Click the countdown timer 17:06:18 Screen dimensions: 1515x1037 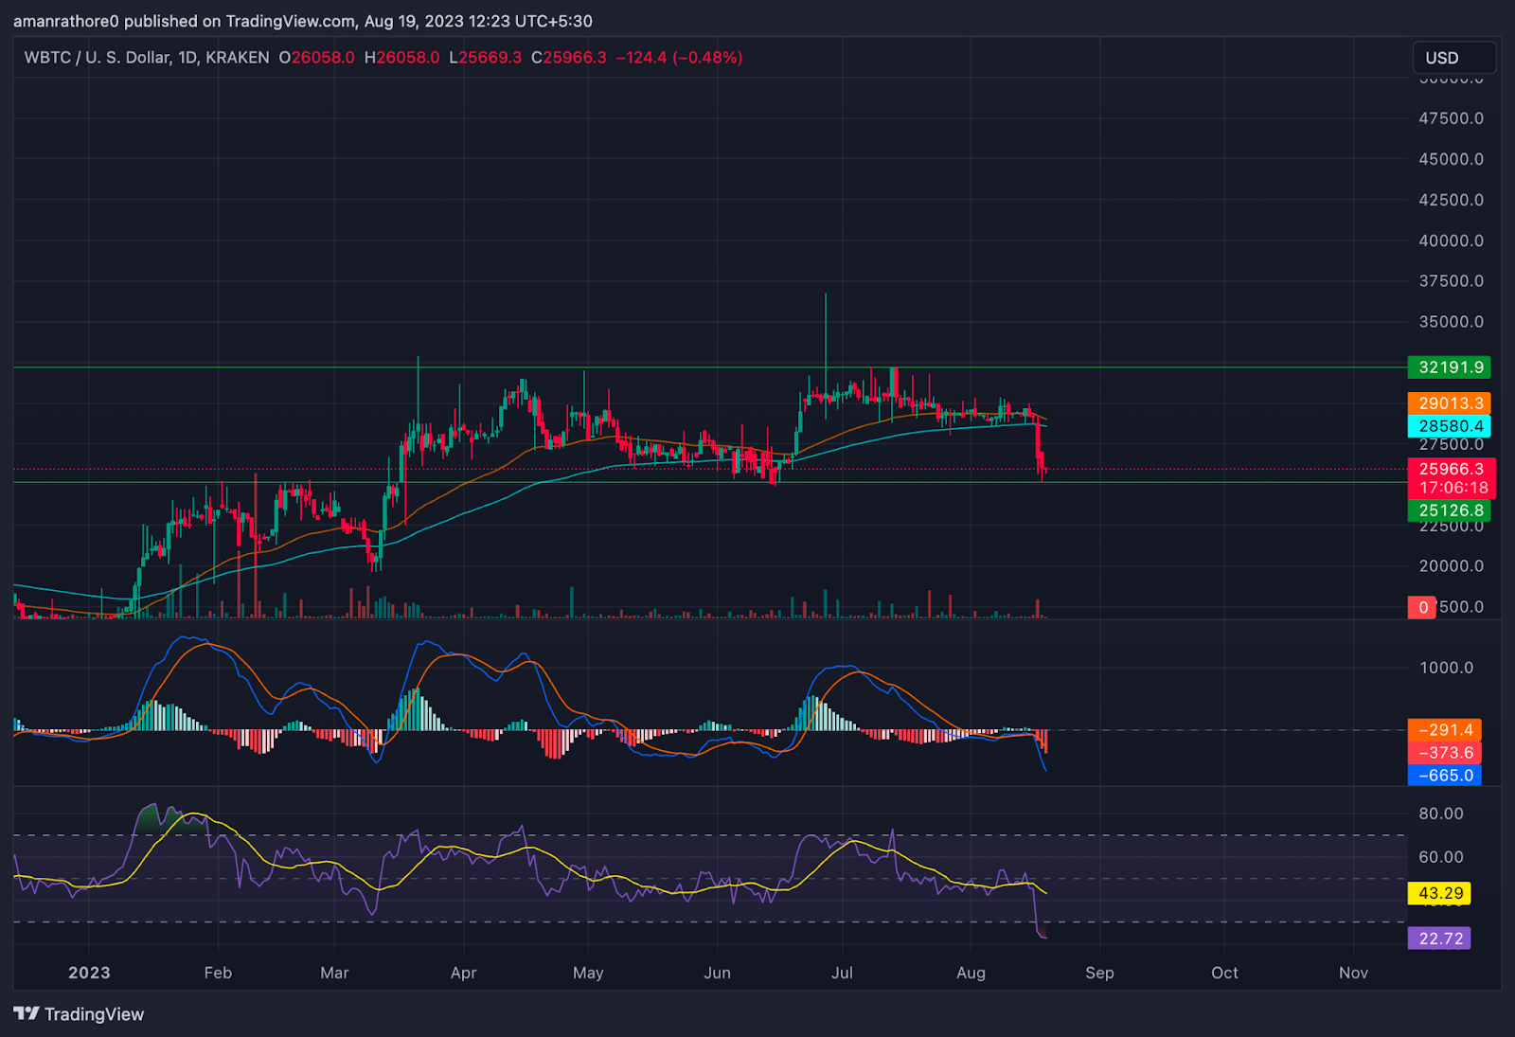pos(1453,489)
